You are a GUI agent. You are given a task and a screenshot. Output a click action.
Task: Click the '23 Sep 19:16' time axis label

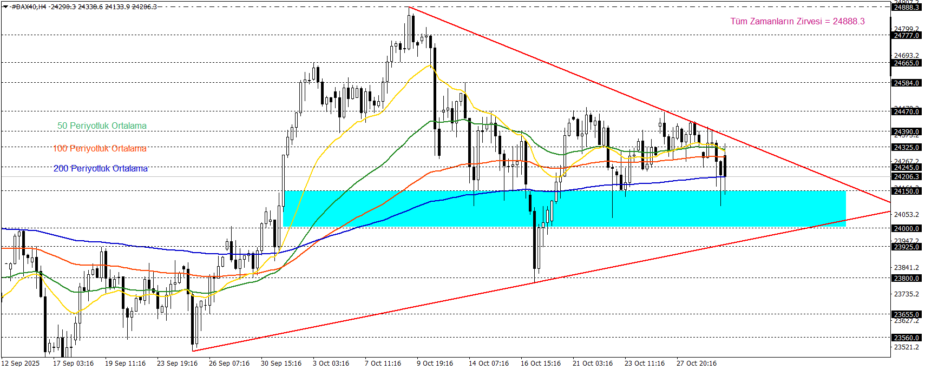click(177, 363)
